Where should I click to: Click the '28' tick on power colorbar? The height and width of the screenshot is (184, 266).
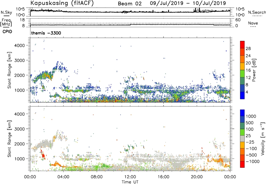248,48
